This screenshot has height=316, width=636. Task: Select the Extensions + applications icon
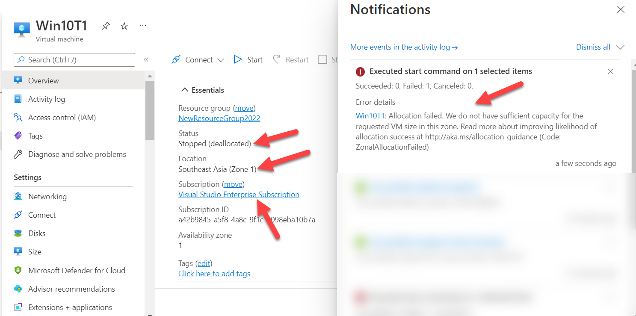coord(18,307)
